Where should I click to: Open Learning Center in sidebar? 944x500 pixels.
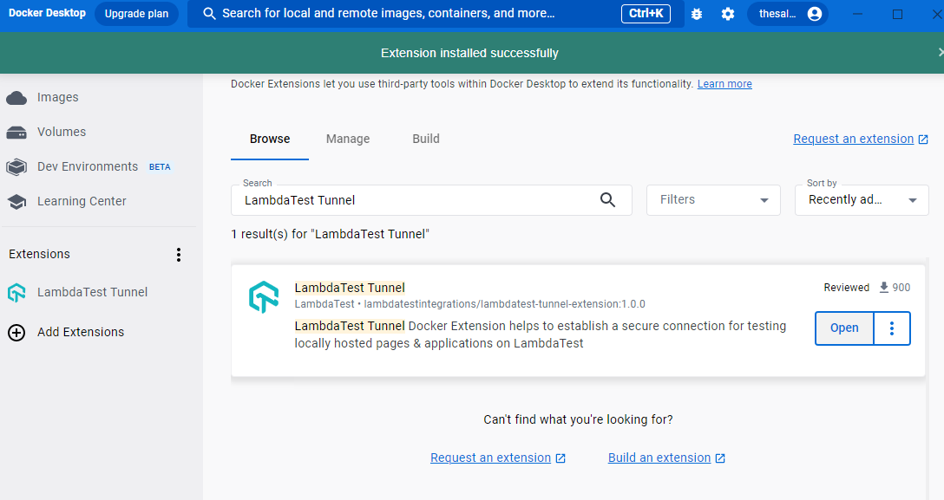[x=82, y=201]
